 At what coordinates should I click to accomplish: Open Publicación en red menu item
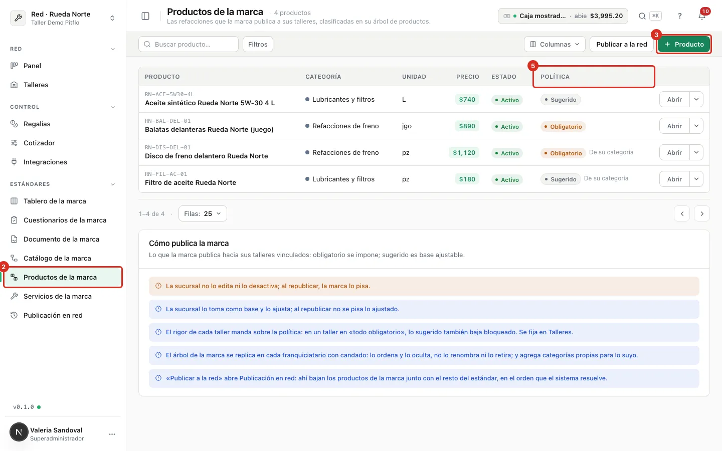point(63,315)
